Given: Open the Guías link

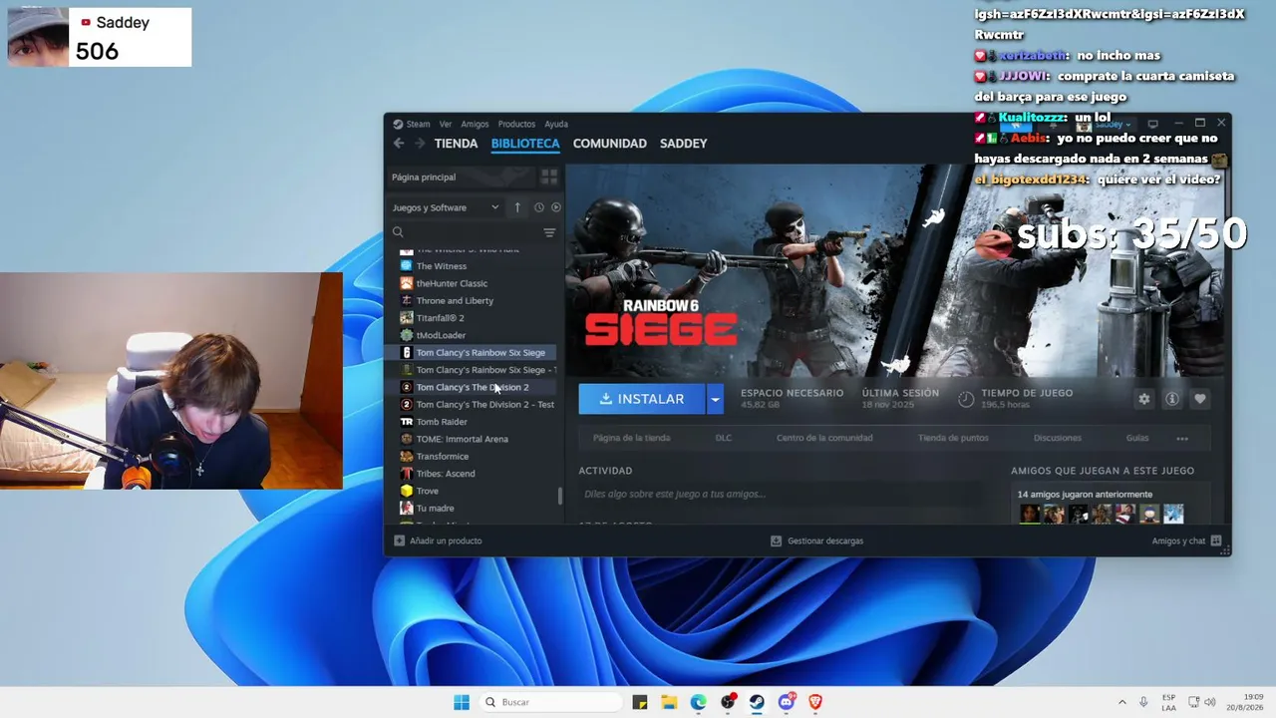Looking at the screenshot, I should (1137, 438).
